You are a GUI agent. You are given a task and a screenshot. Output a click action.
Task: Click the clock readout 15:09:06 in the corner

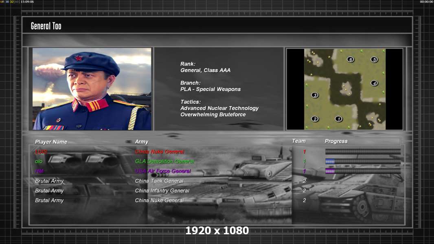[27, 2]
